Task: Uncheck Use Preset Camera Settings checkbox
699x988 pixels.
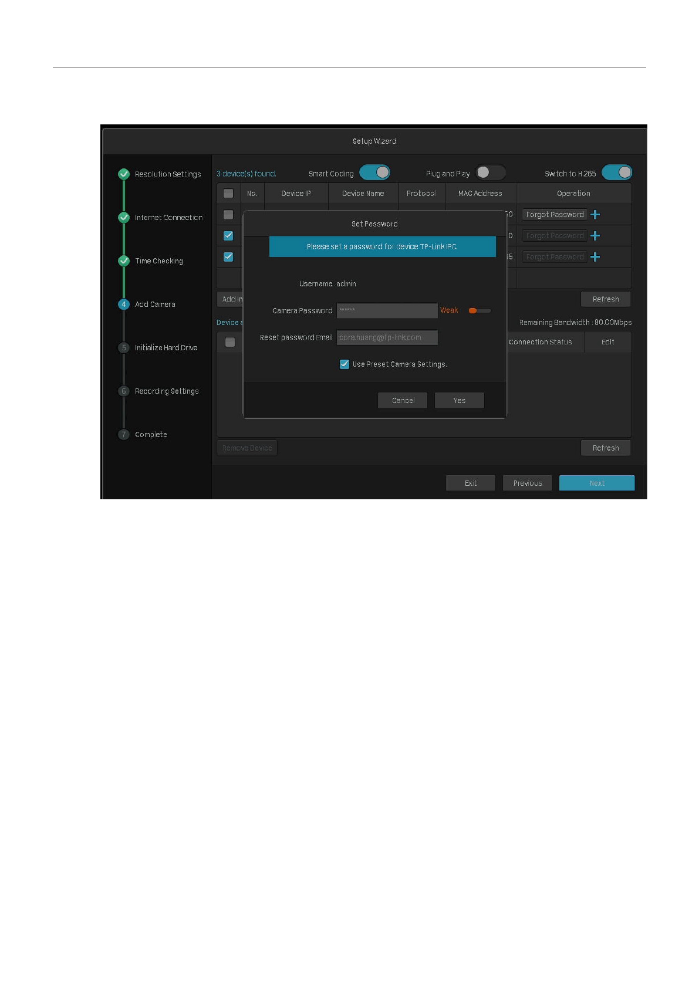Action: click(x=345, y=364)
